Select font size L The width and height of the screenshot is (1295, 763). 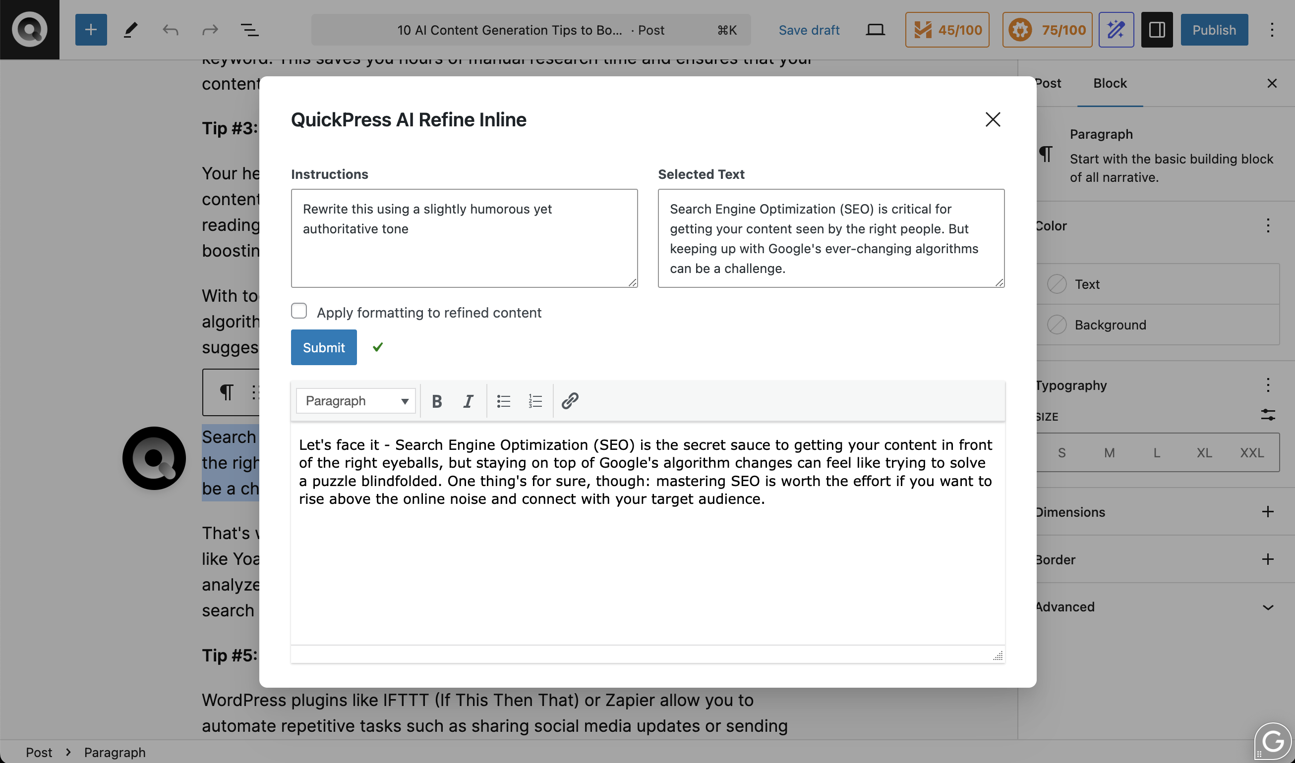click(1157, 452)
